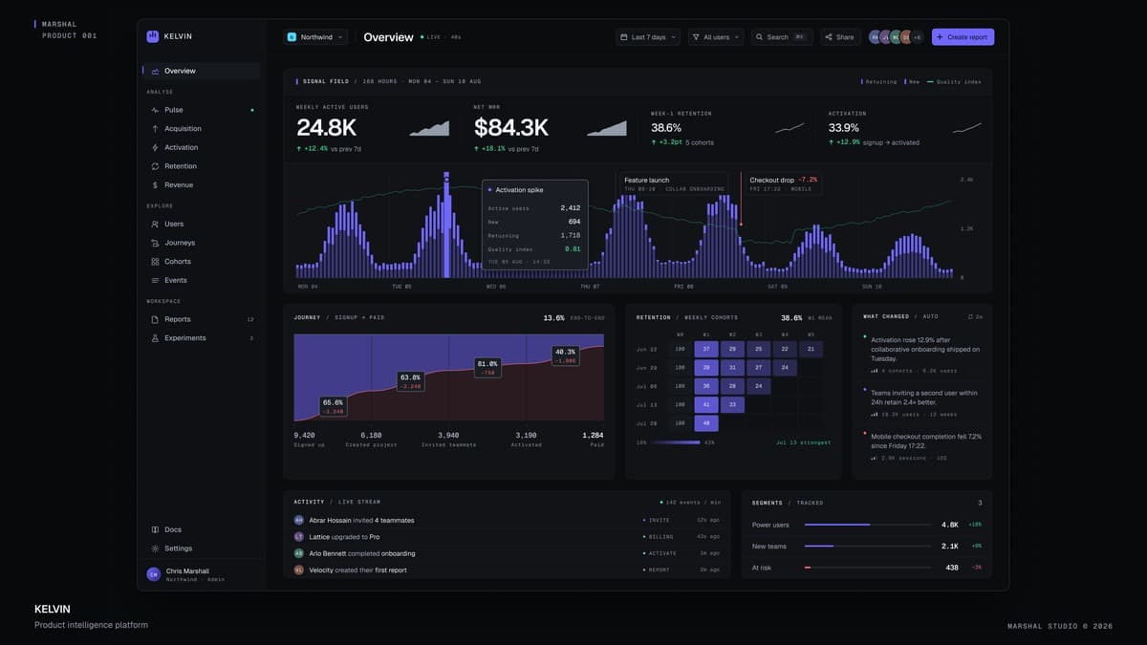Expand the All users filter dropdown

click(x=716, y=37)
